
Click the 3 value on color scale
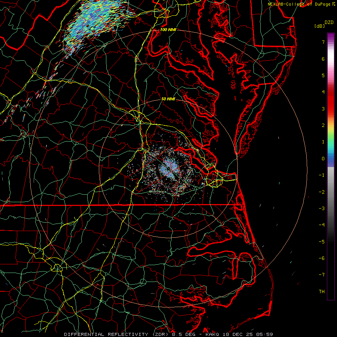[x=323, y=109]
